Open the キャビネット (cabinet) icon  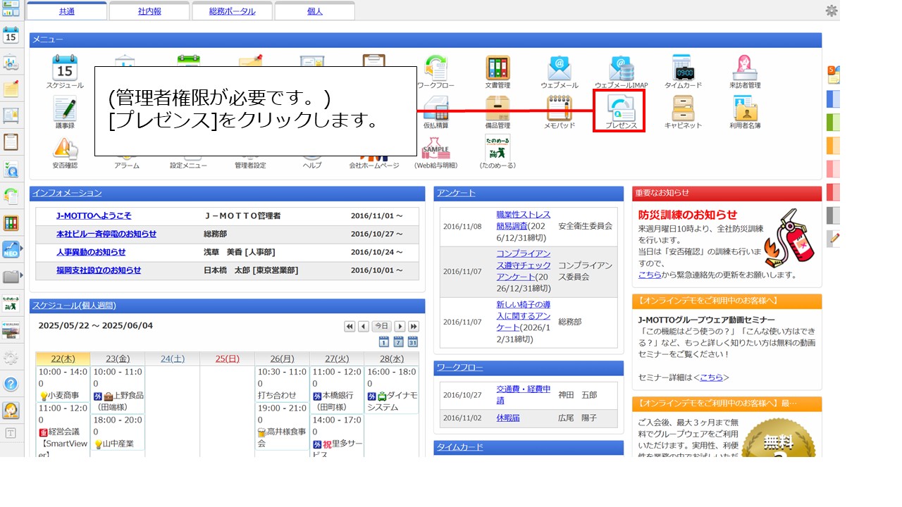pos(681,109)
